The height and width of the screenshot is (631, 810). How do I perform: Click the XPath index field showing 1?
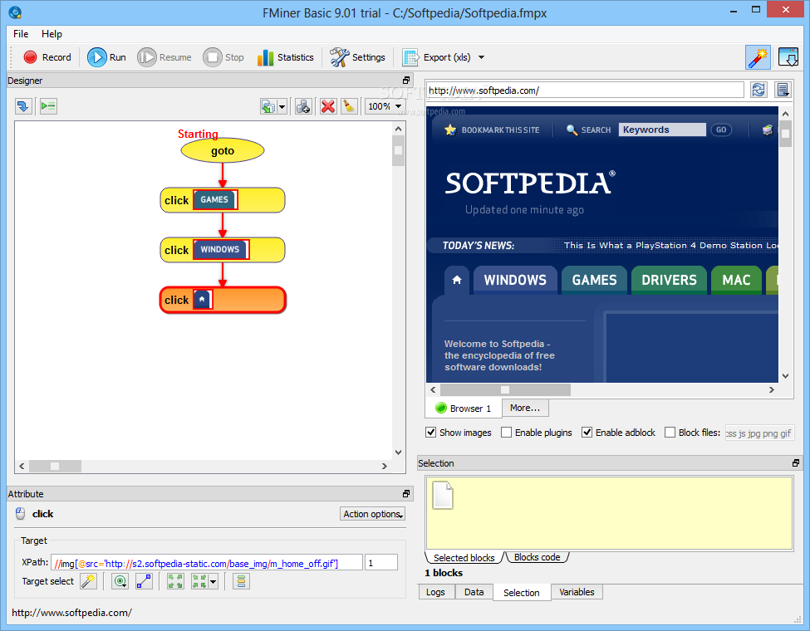click(381, 563)
